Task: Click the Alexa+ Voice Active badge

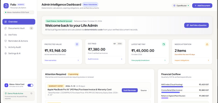Action: point(90,4)
